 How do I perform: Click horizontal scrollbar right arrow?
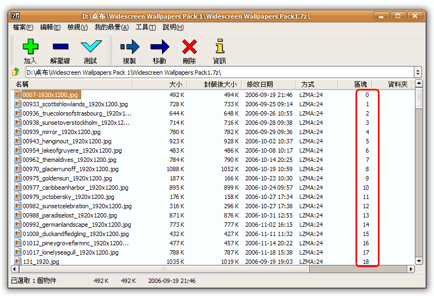411,269
